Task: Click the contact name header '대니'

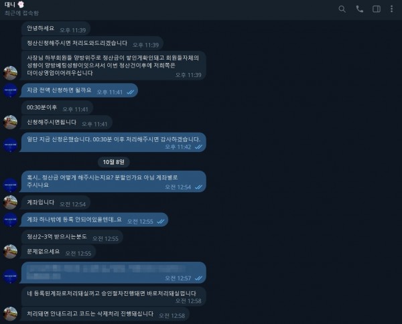Action: [10, 5]
